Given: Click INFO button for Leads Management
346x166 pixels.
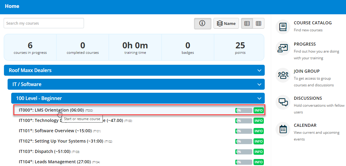Looking at the screenshot, I should [x=258, y=162].
